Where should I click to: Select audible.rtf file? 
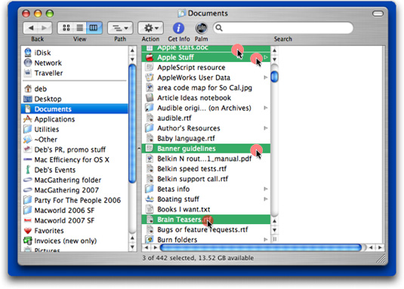click(205, 118)
